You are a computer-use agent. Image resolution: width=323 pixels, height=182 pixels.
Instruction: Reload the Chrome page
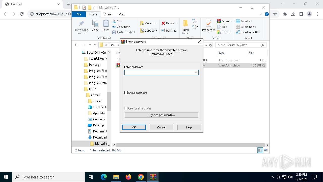[22, 14]
